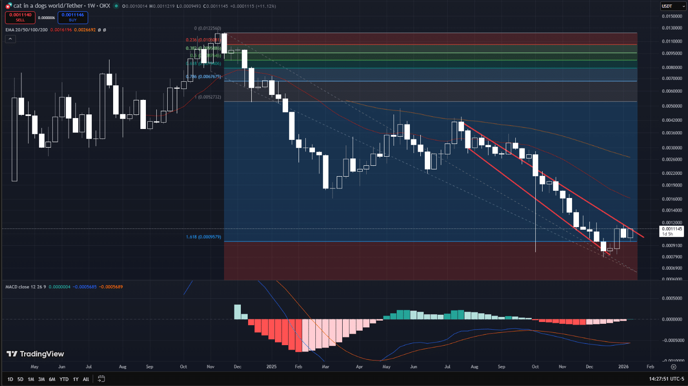Image resolution: width=688 pixels, height=386 pixels.
Task: Open the USDT currency dropdown
Action: (x=673, y=6)
